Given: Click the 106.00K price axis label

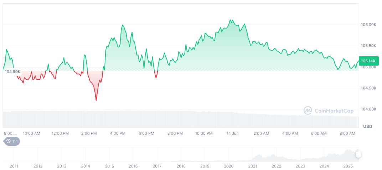Looking at the screenshot, I should click(x=368, y=25).
